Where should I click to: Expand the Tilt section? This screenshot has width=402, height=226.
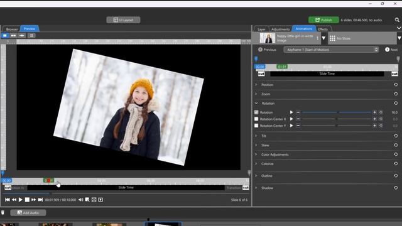256,136
